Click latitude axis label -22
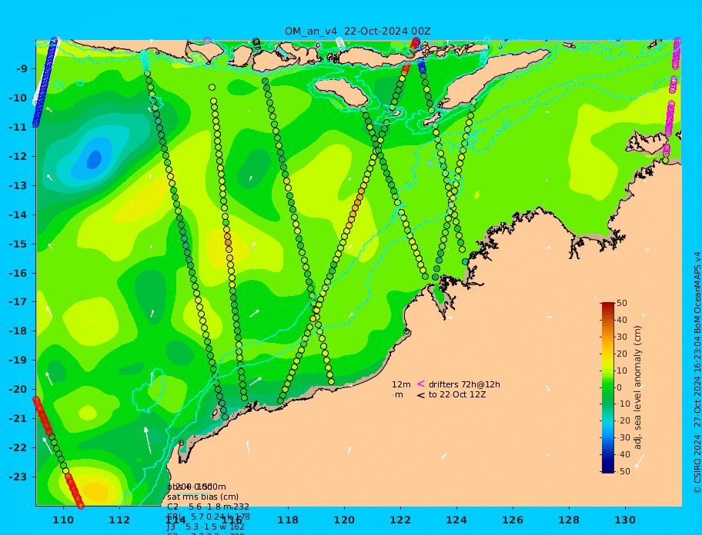Screen dimensions: 702x535 click(x=18, y=448)
